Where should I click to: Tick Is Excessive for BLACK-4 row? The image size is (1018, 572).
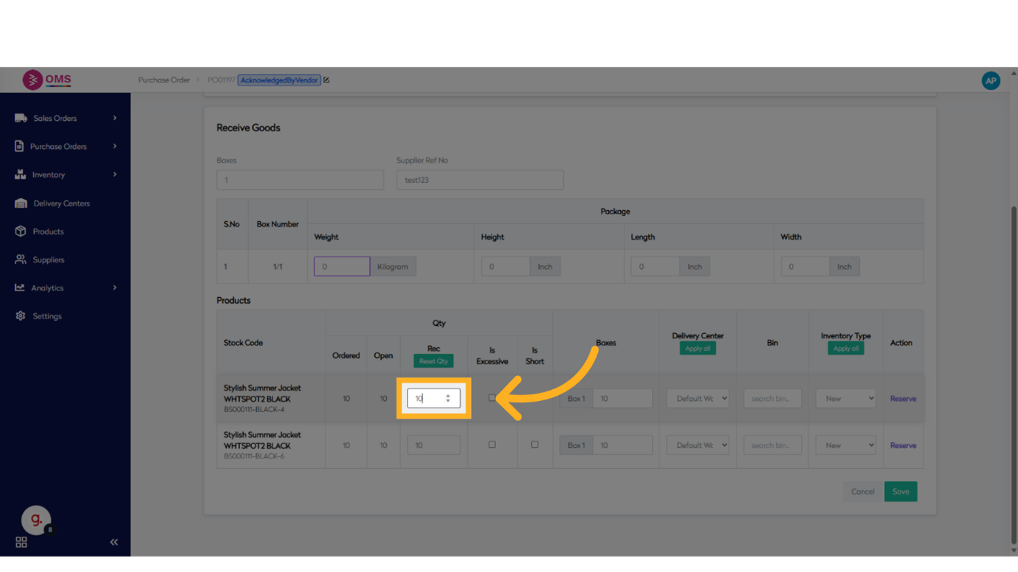[x=492, y=398]
